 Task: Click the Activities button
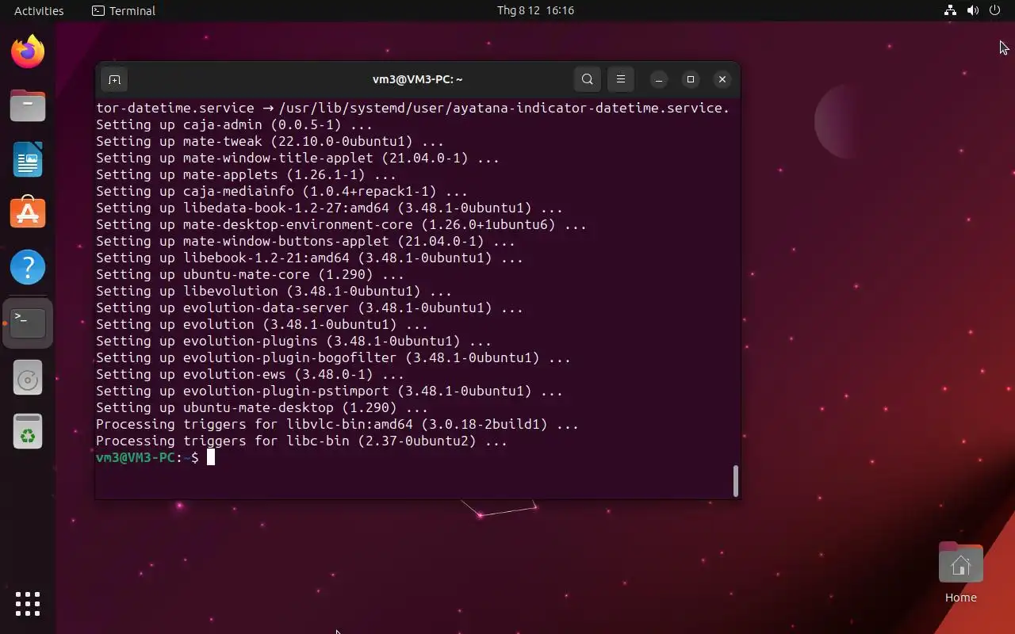click(39, 10)
